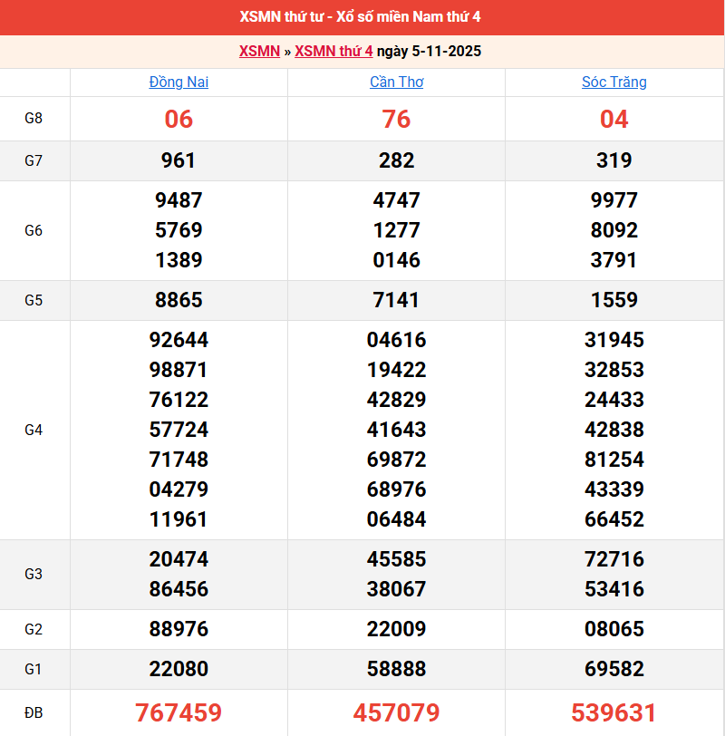Open the Cần Thơ province link
Screen dimensions: 725x736
pos(396,82)
